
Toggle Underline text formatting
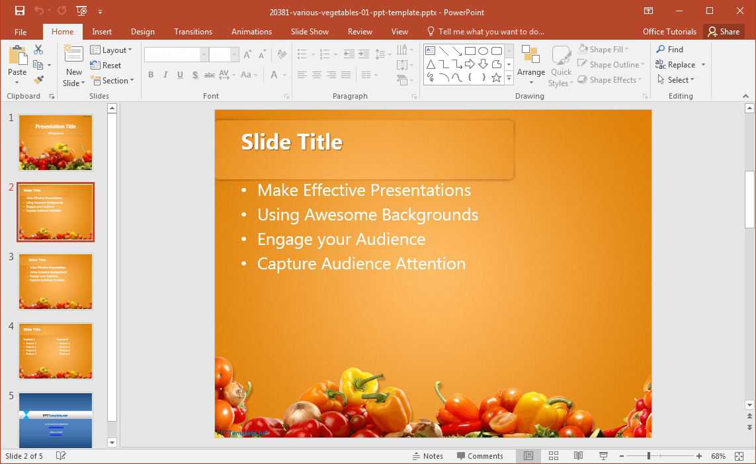pyautogui.click(x=180, y=75)
